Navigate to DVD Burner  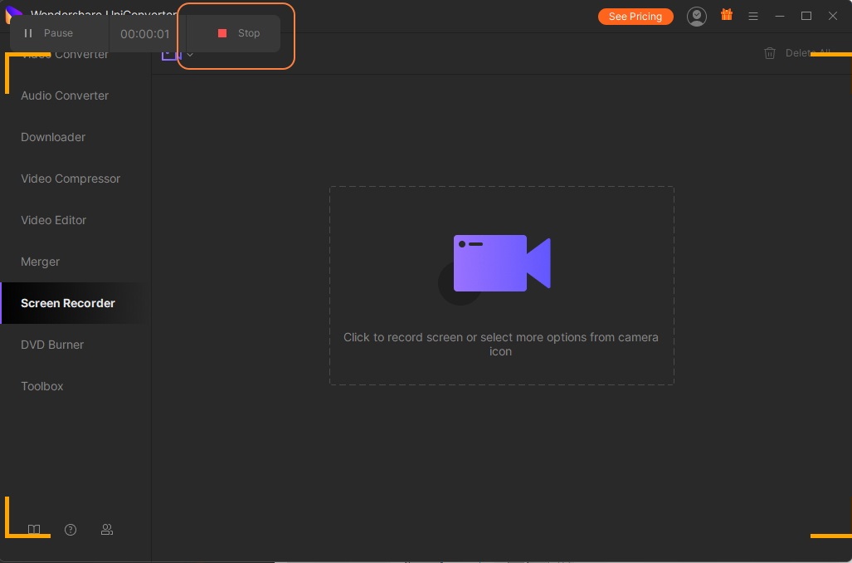click(52, 345)
